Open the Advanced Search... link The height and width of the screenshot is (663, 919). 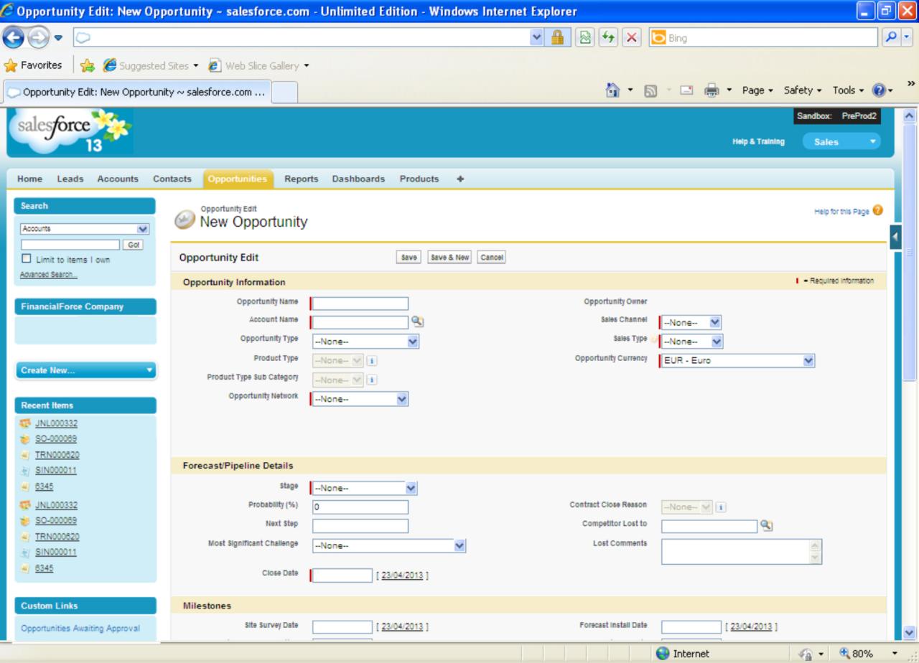[x=50, y=274]
